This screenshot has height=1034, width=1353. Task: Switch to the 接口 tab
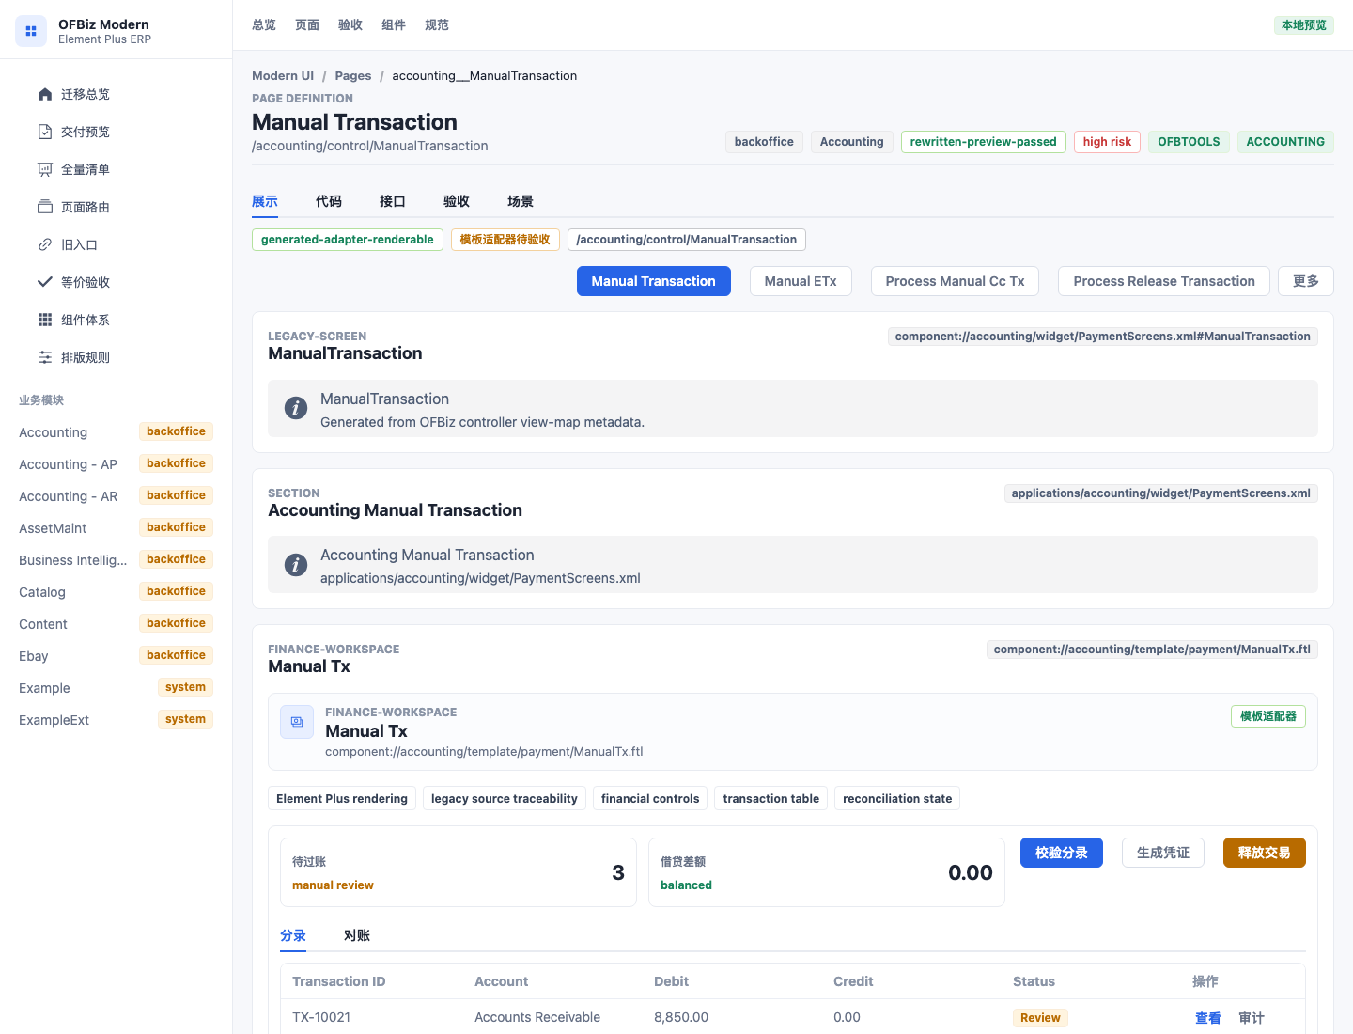393,201
